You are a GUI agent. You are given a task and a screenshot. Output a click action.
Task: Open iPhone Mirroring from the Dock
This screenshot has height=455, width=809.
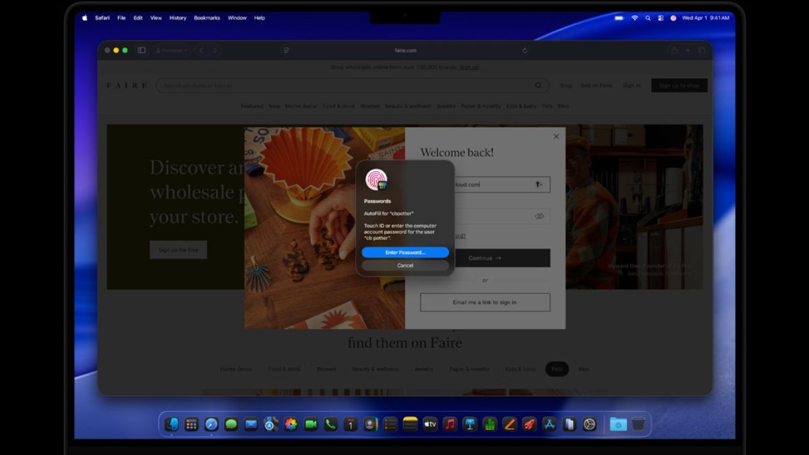[x=569, y=424]
